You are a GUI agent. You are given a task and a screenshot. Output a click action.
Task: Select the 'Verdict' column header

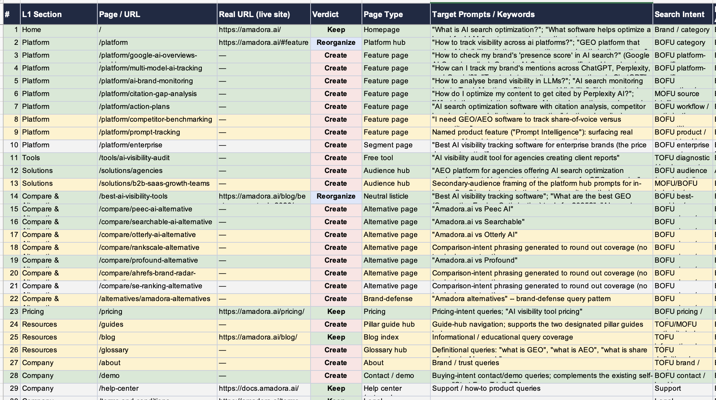[336, 14]
